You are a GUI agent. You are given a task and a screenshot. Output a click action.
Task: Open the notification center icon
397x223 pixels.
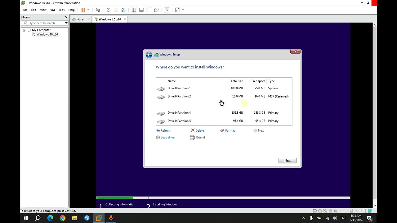[370, 218]
